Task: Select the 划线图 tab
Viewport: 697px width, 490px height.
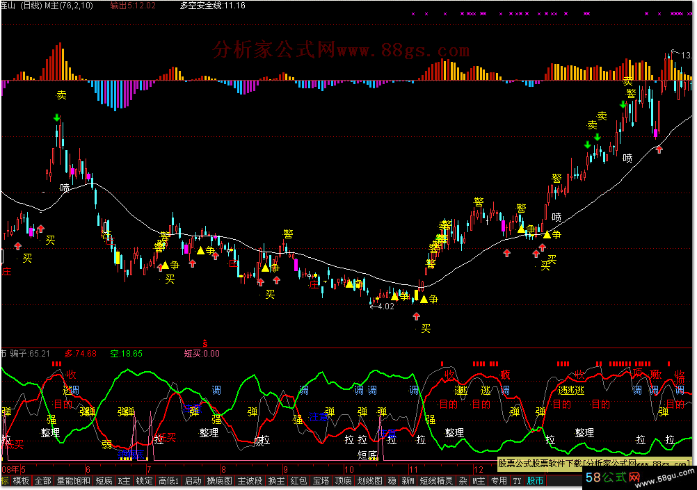Action: (x=370, y=481)
